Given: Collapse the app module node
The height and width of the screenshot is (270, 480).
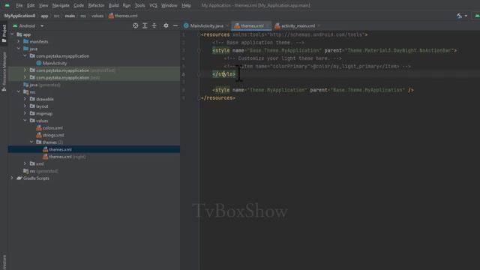Looking at the screenshot, I should coord(12,34).
